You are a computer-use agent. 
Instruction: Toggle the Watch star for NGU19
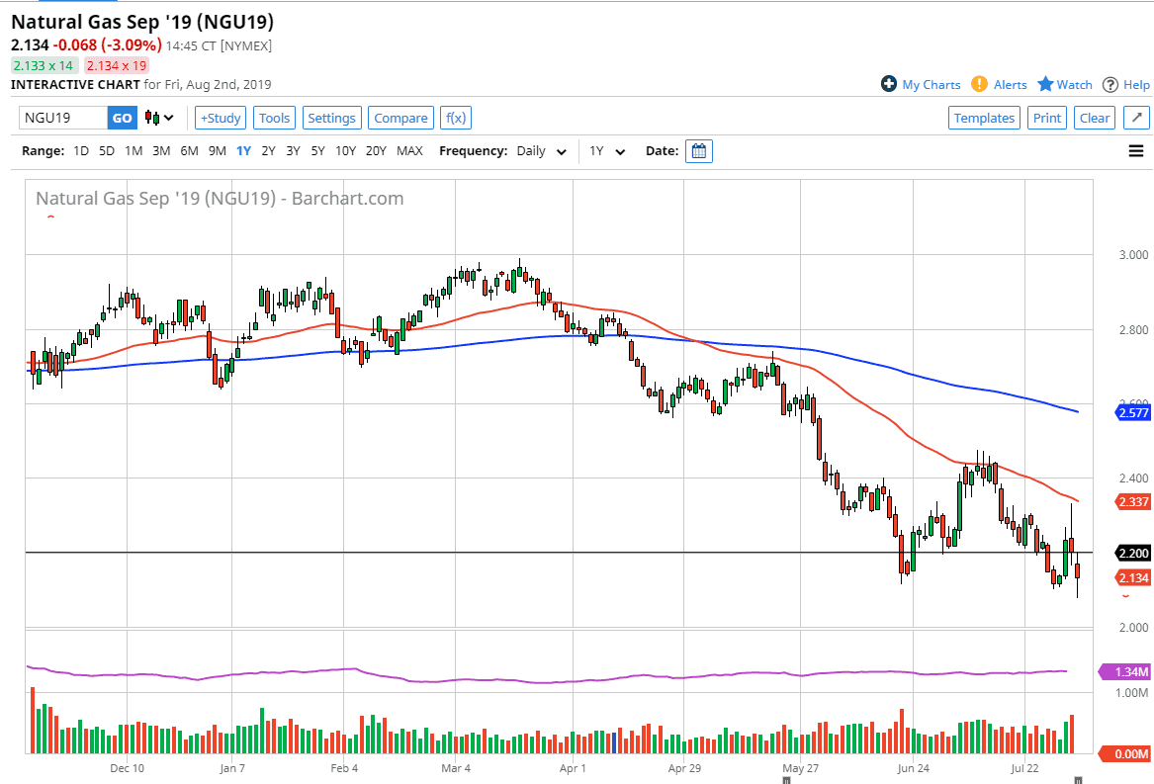point(1045,84)
